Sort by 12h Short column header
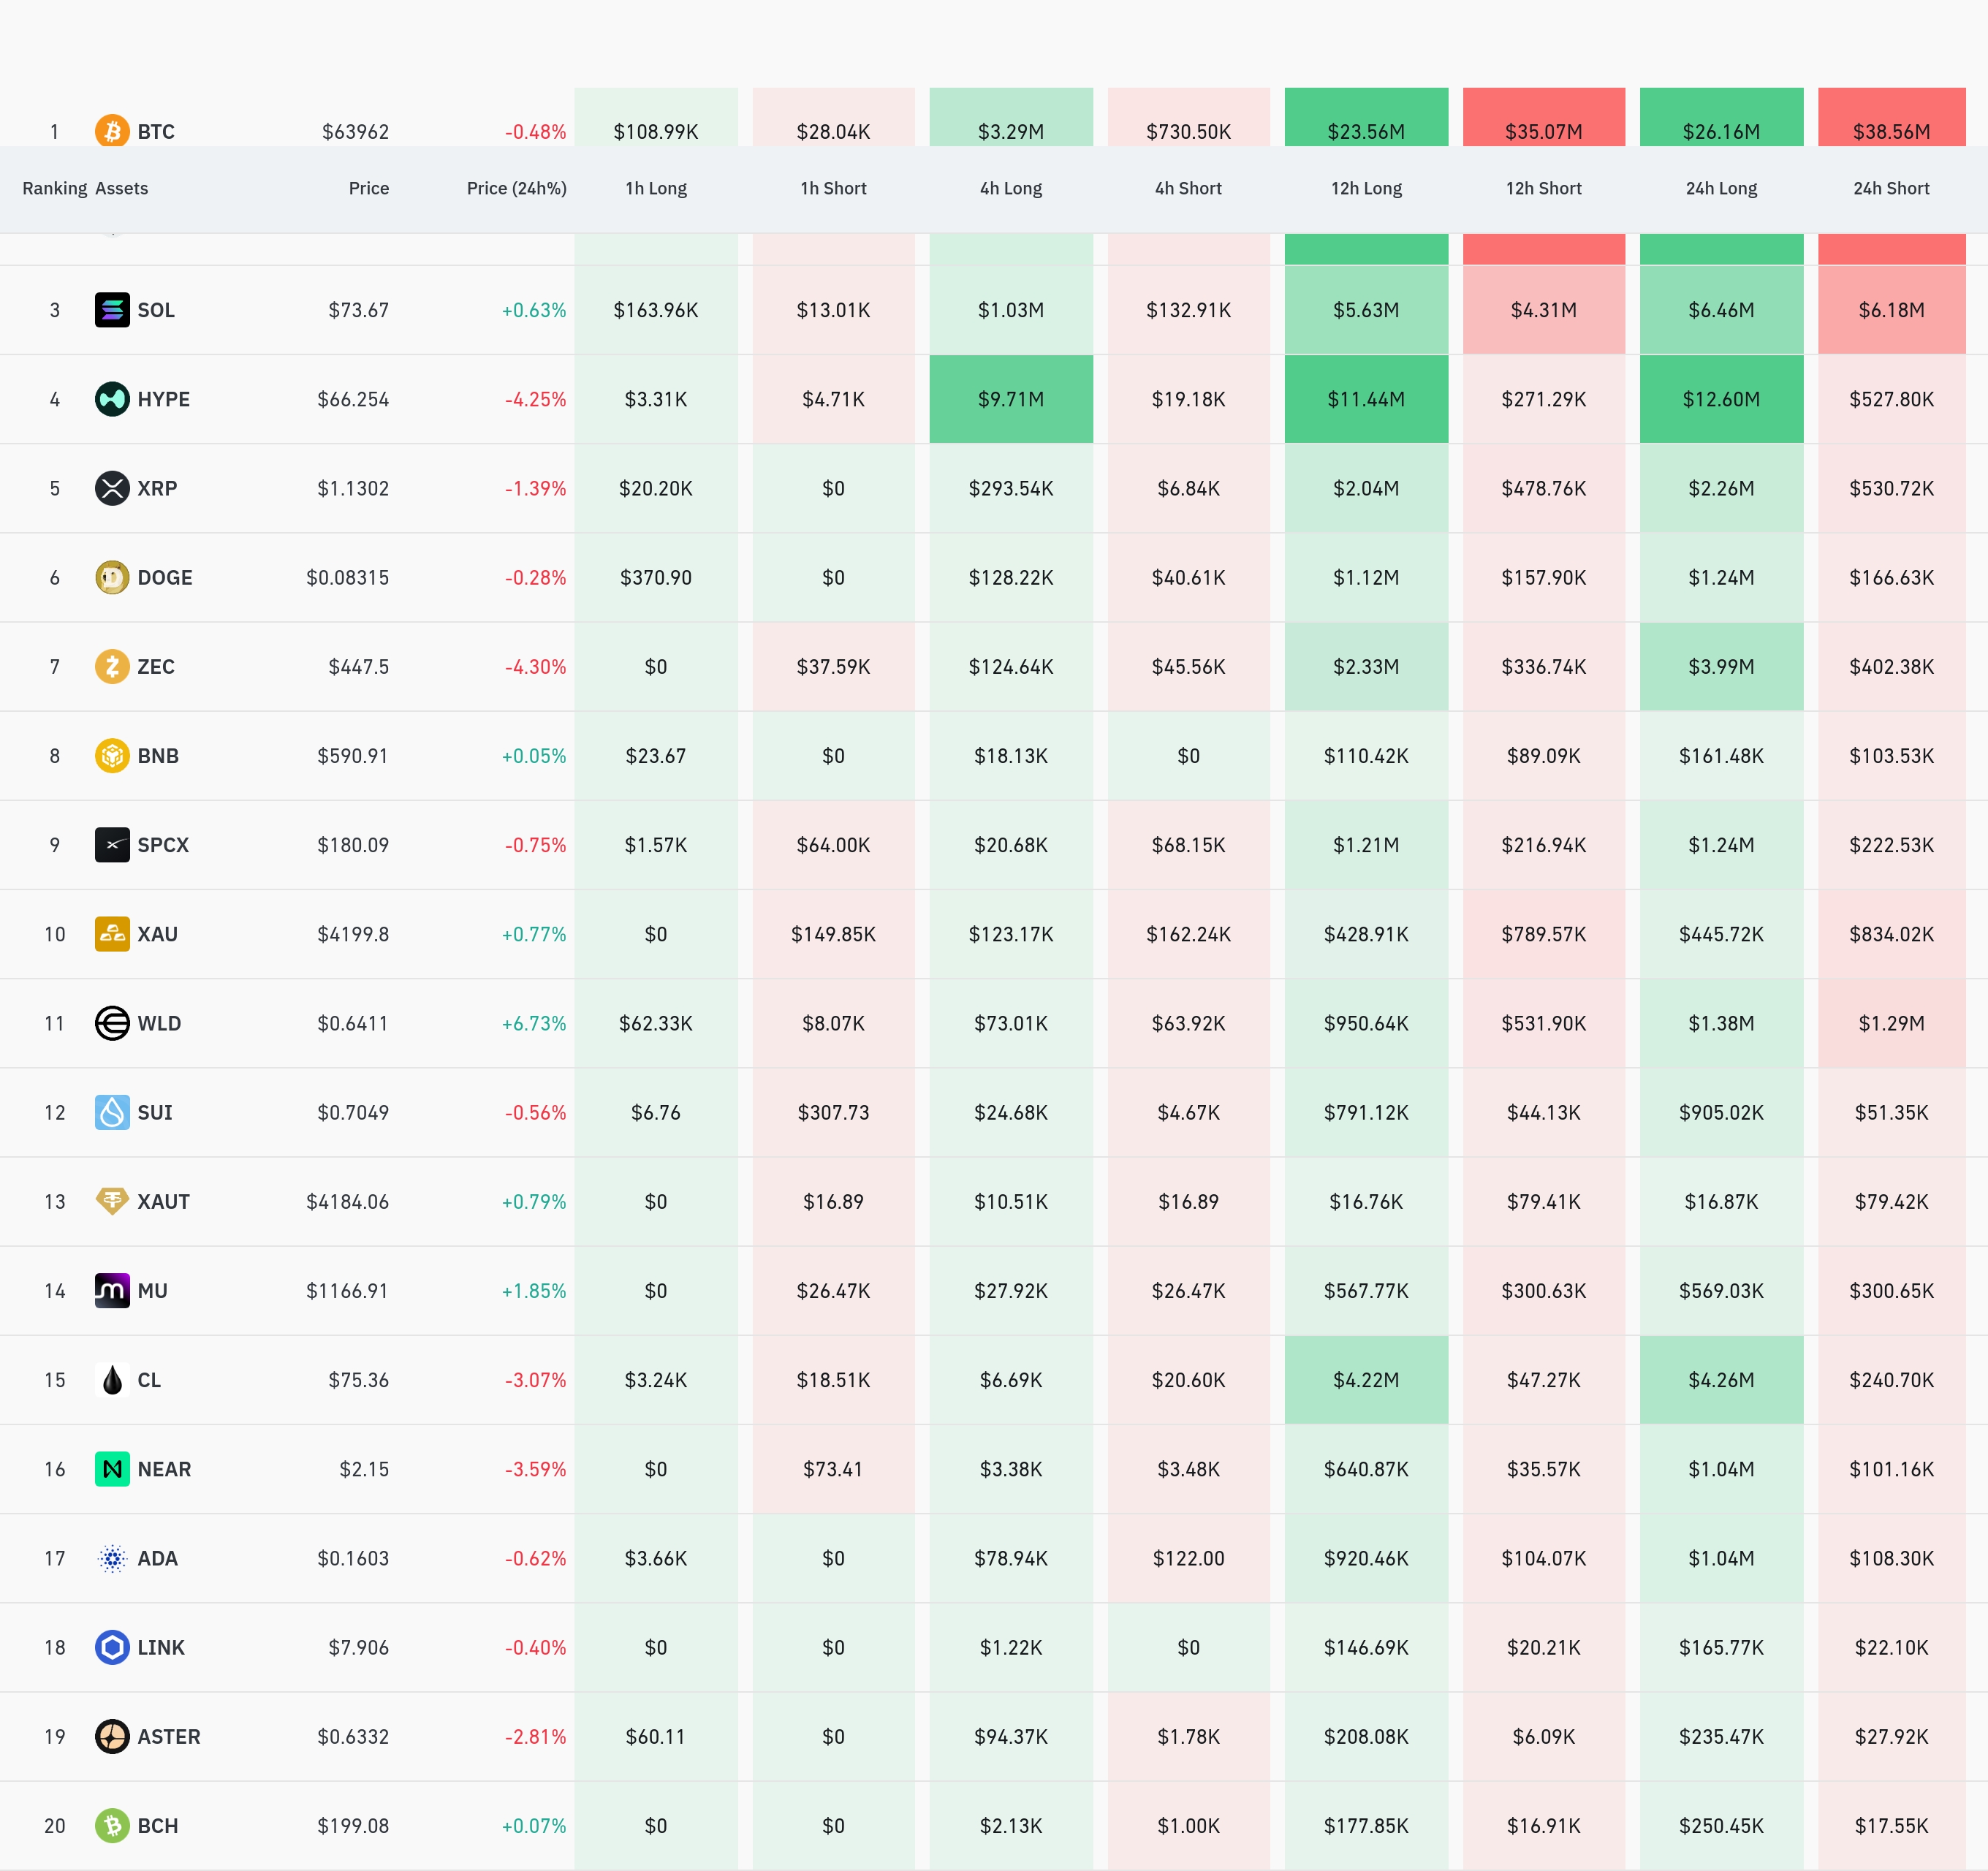1988x1871 pixels. click(x=1543, y=188)
